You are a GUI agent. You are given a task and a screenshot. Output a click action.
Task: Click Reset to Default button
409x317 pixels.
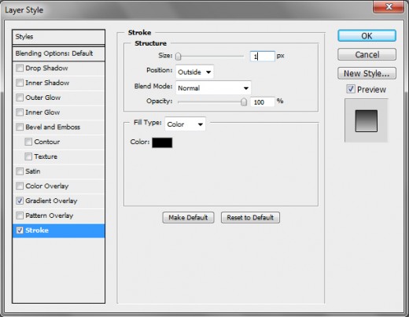click(250, 217)
